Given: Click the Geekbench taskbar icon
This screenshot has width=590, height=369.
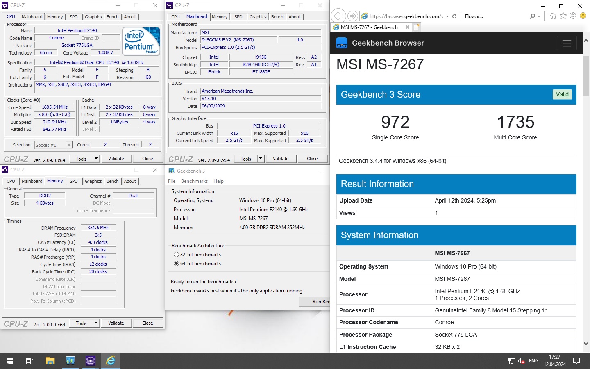Looking at the screenshot, I should point(70,361).
